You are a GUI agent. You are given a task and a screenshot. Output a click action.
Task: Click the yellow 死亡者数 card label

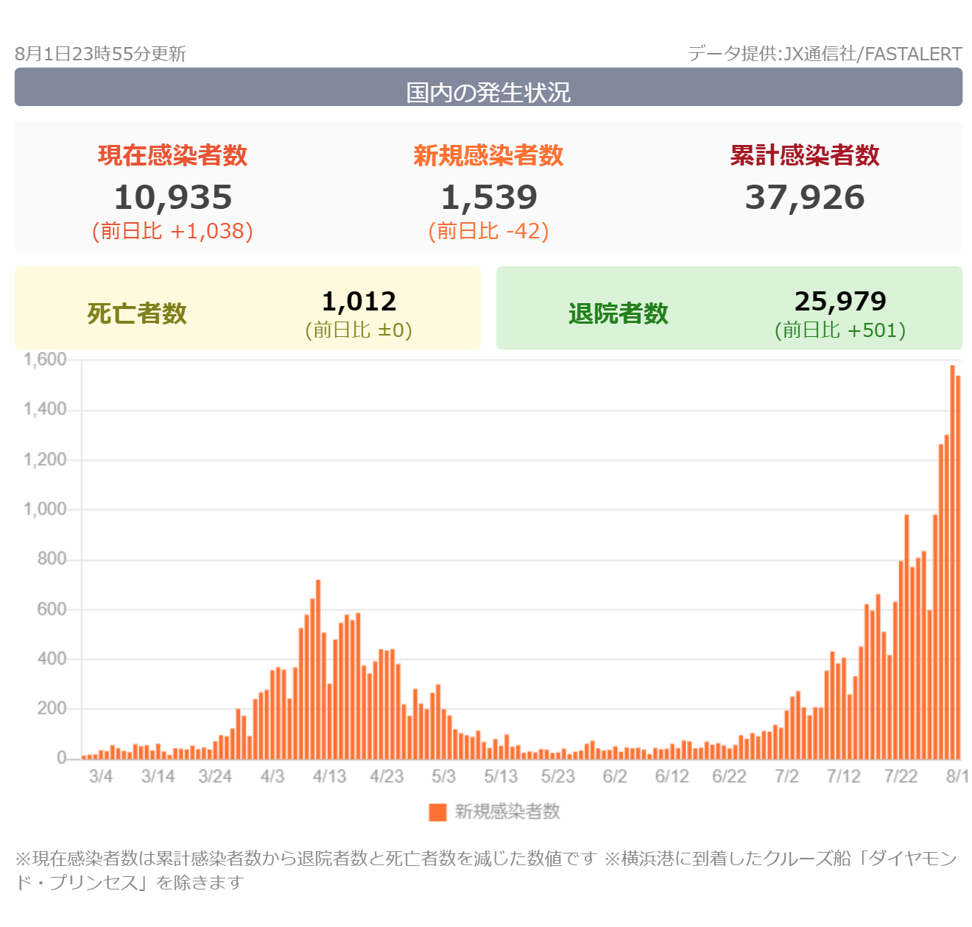click(x=137, y=313)
